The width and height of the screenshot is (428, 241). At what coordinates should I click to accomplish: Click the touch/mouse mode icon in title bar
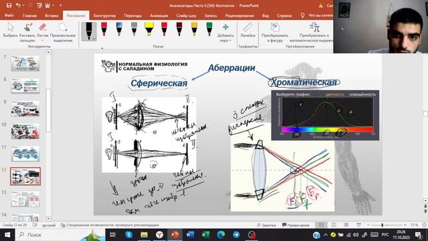click(47, 5)
